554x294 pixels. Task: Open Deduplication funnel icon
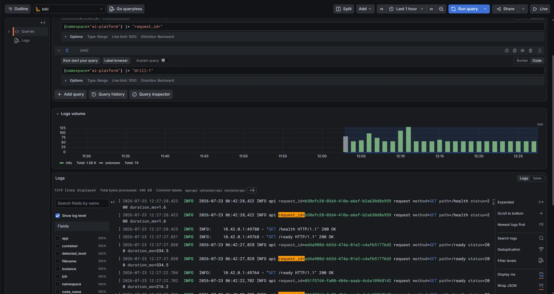(541, 249)
